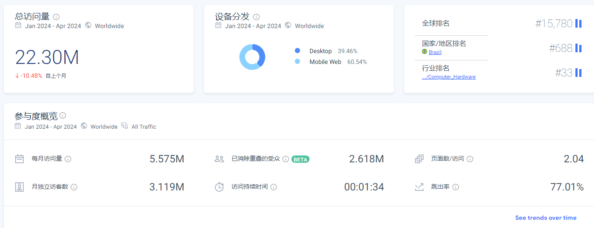
Task: Click info icon beside 访问持续时间
Action: click(x=274, y=187)
